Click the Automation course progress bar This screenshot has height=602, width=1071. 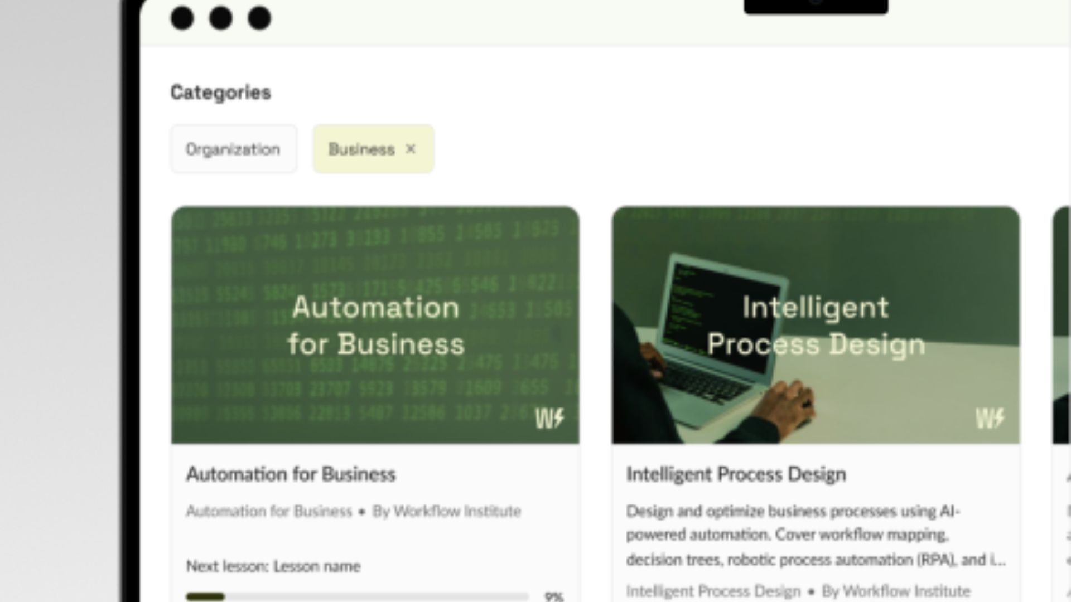tap(357, 596)
